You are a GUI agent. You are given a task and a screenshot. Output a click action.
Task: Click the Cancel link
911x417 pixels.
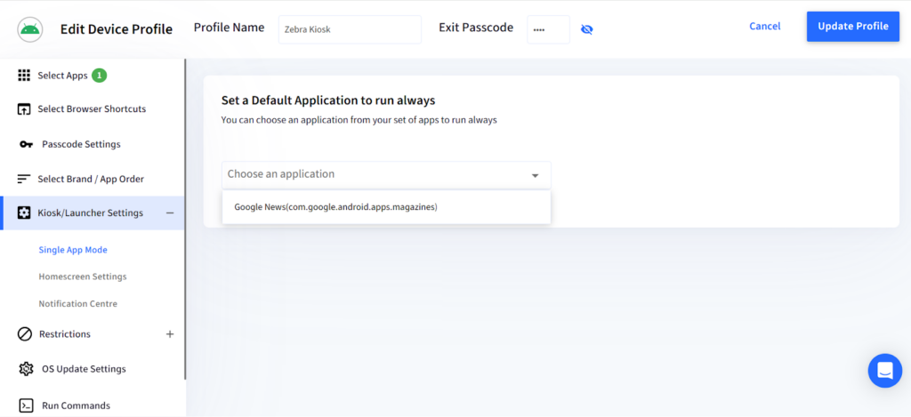click(764, 27)
